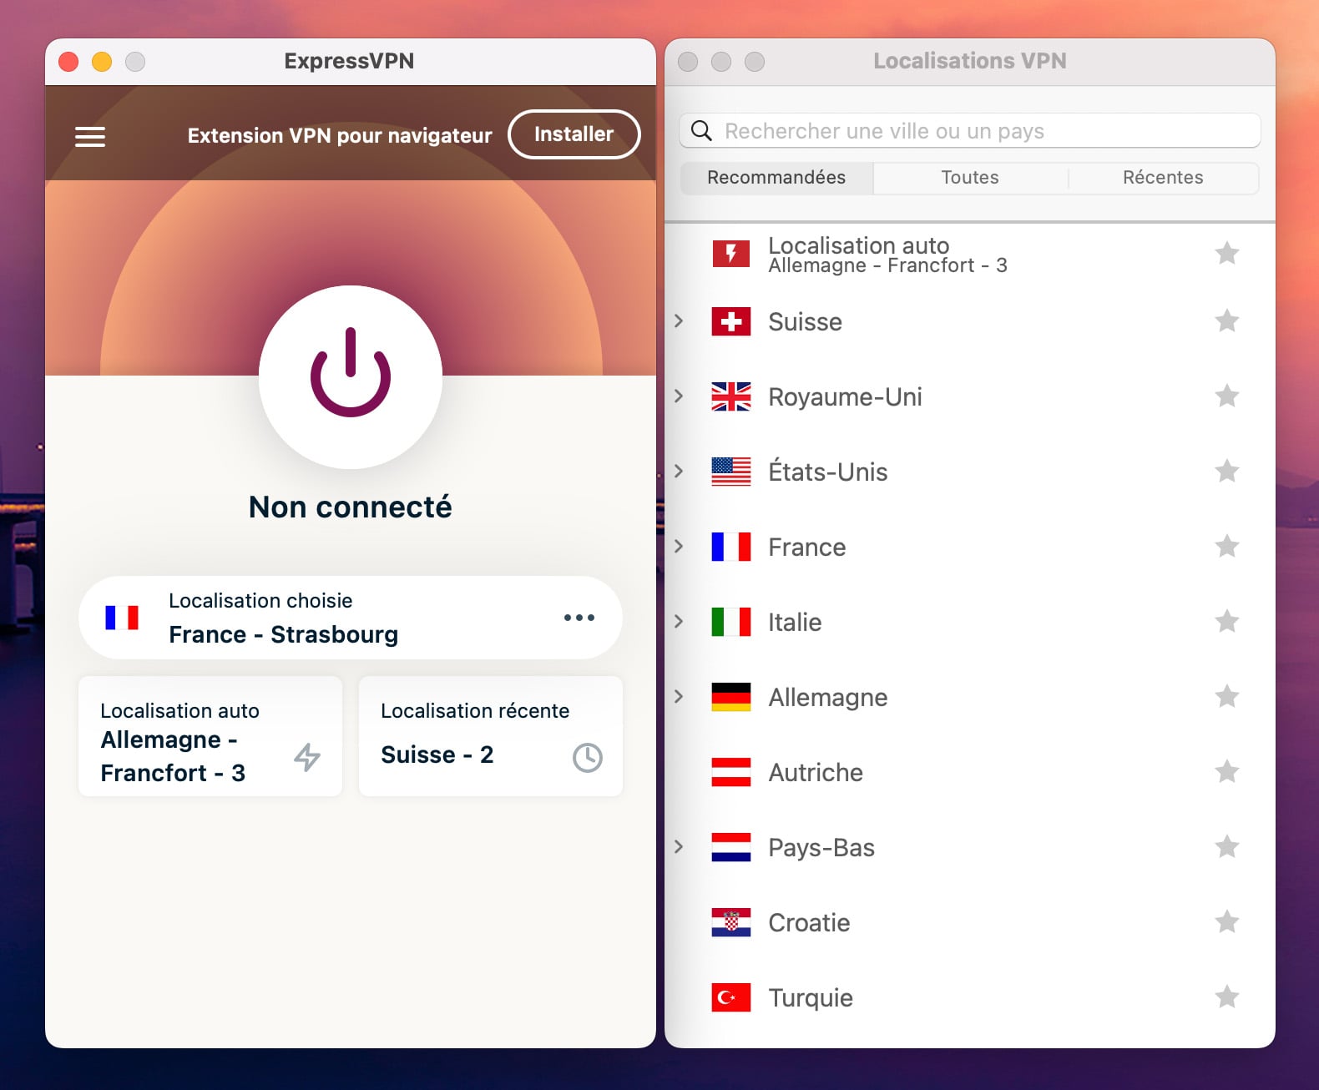Click the clock icon in recent location card
1319x1090 pixels.
[x=588, y=757]
